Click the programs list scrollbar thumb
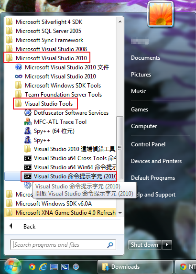The image size is (196, 274). pyautogui.click(x=120, y=148)
